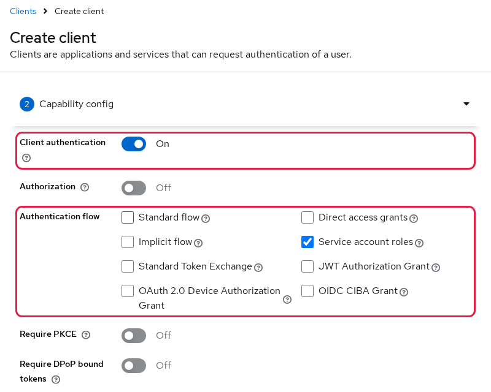This screenshot has width=491, height=392.
Task: Go back to Clients breadcrumb link
Action: [x=23, y=11]
